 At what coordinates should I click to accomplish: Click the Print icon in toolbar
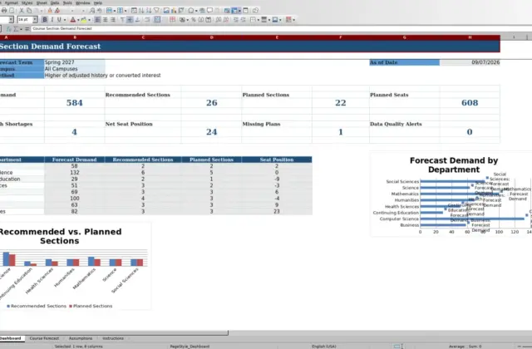(x=4, y=11)
